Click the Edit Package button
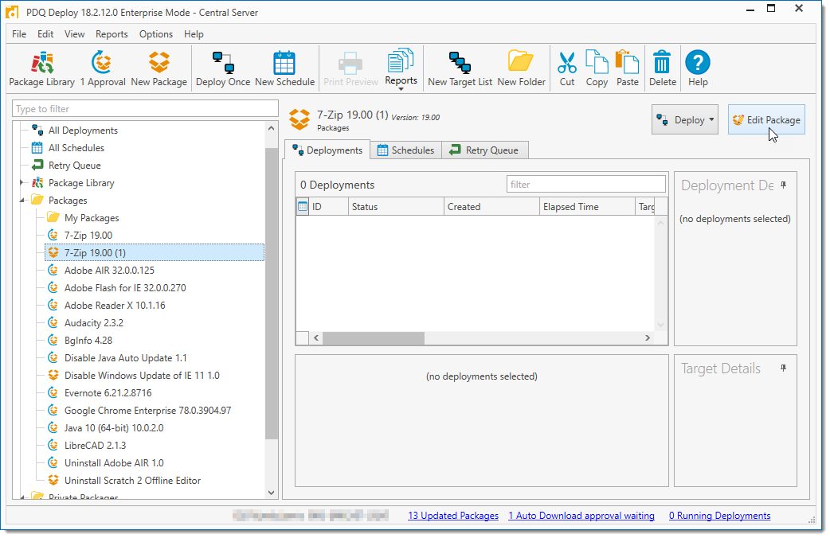The height and width of the screenshot is (538, 830). pos(765,119)
